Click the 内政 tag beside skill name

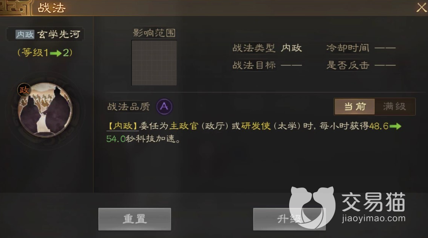[x=25, y=35]
